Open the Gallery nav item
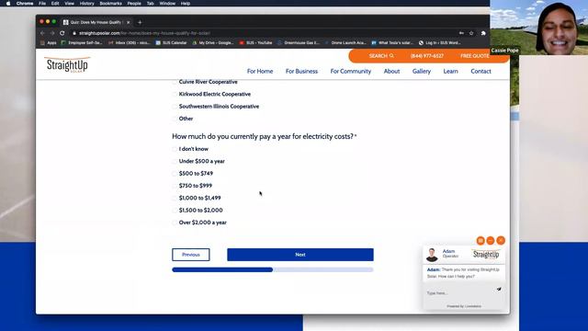This screenshot has width=588, height=331. pos(422,72)
